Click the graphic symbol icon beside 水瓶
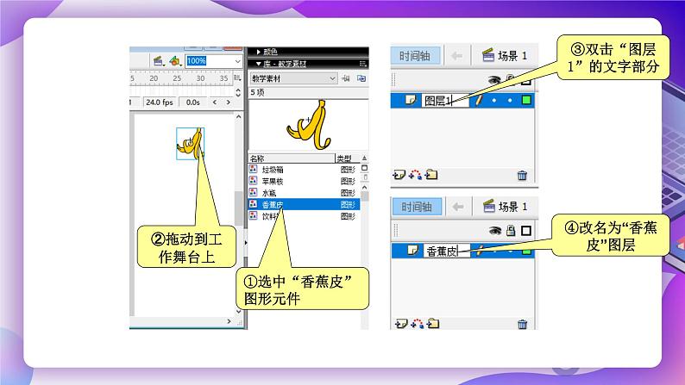This screenshot has height=385, width=685. pyautogui.click(x=254, y=192)
